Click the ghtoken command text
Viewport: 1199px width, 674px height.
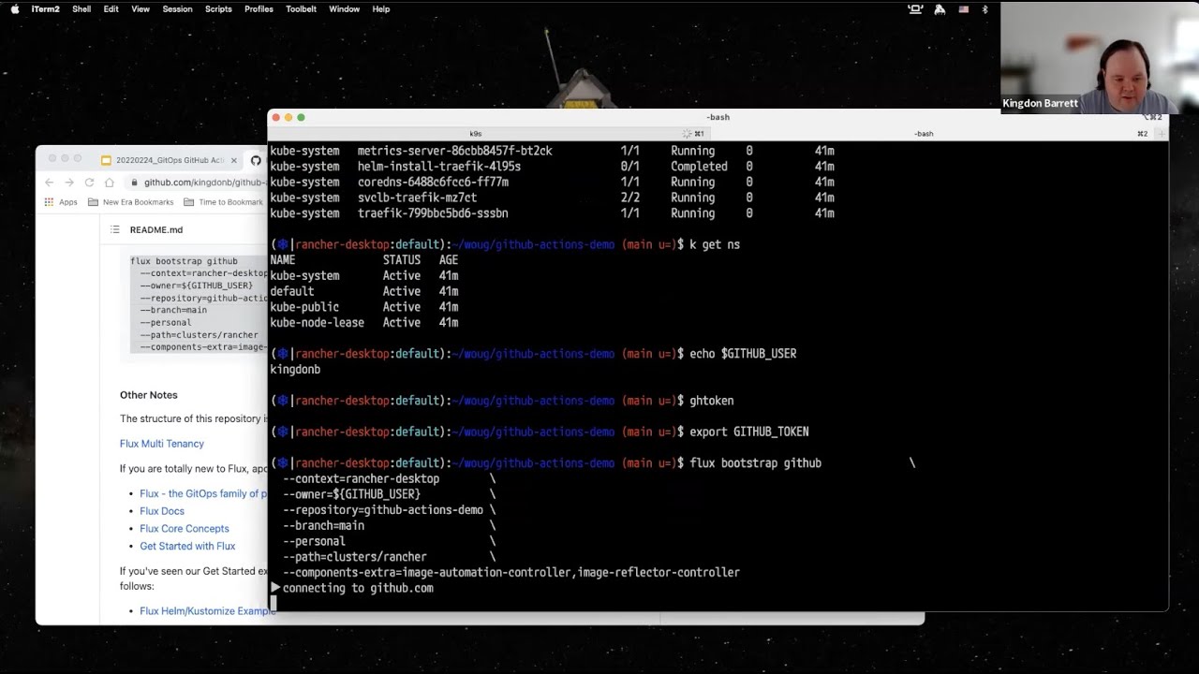pyautogui.click(x=711, y=401)
